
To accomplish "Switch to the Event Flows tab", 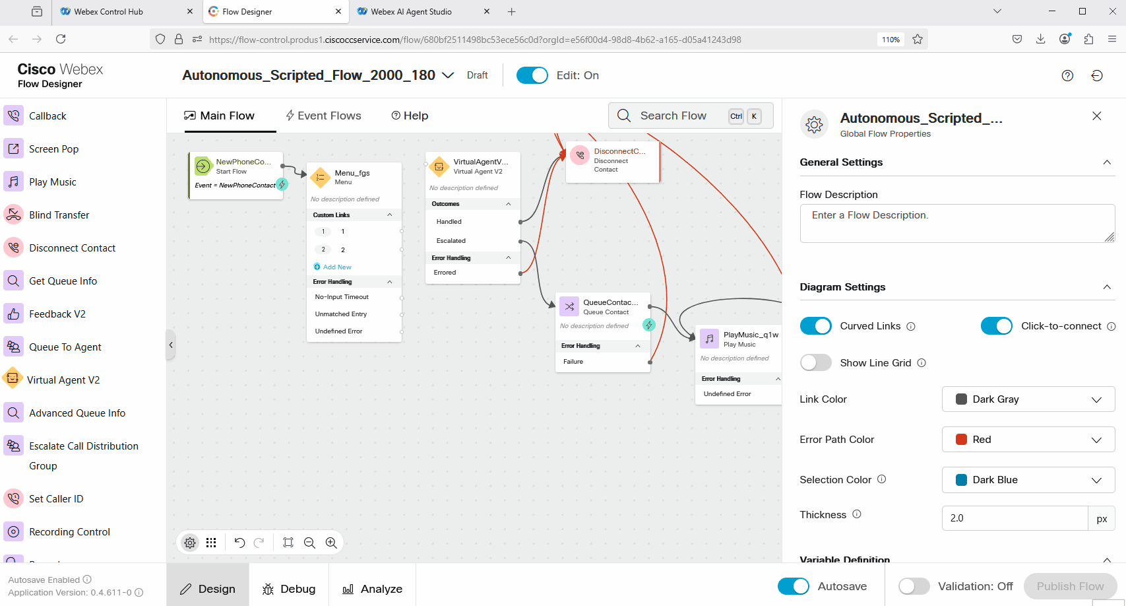I will tap(323, 116).
